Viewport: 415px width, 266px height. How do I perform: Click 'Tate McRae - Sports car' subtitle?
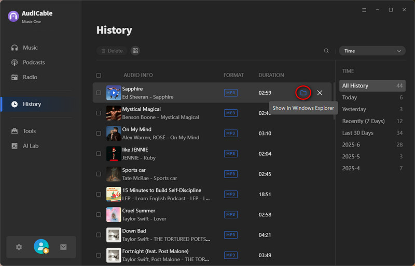pyautogui.click(x=149, y=179)
